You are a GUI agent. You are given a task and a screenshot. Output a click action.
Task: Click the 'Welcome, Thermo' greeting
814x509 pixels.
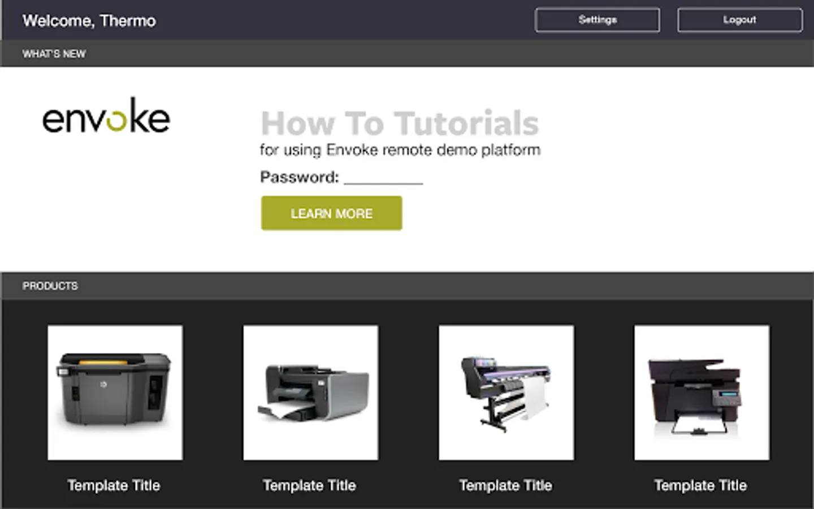pyautogui.click(x=89, y=21)
